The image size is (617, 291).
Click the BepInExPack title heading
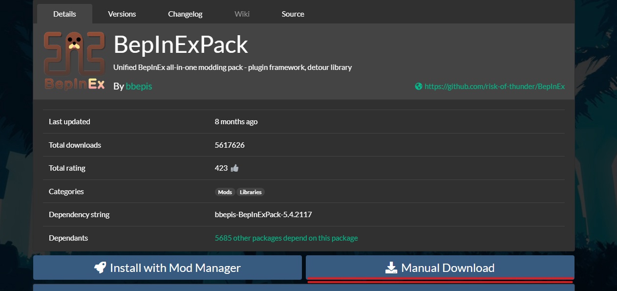(181, 45)
